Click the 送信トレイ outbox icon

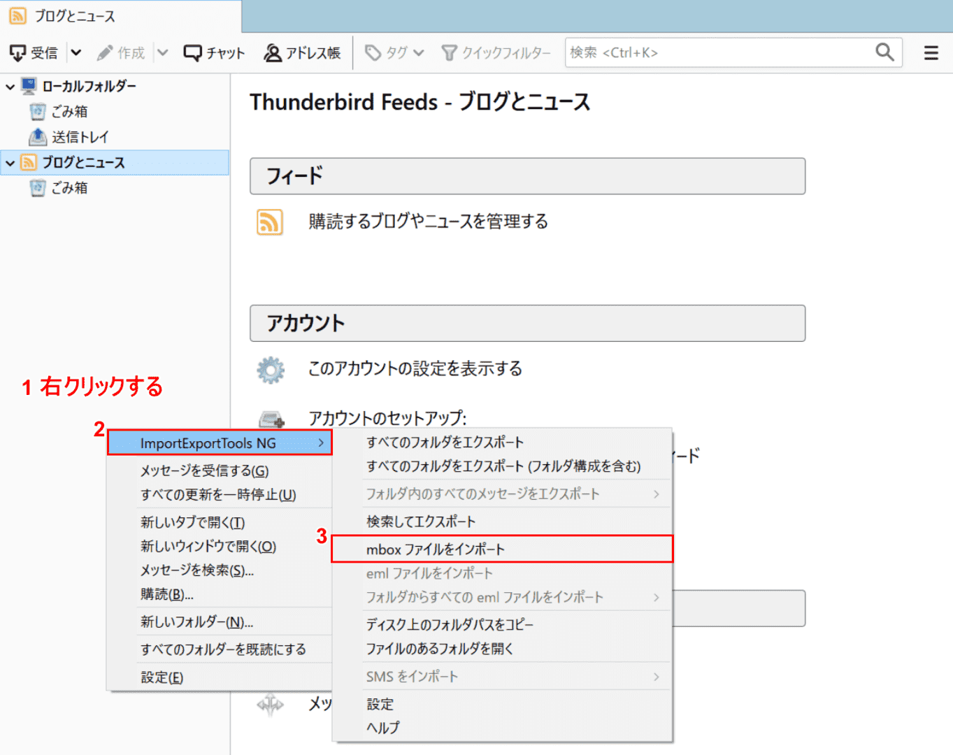38,136
